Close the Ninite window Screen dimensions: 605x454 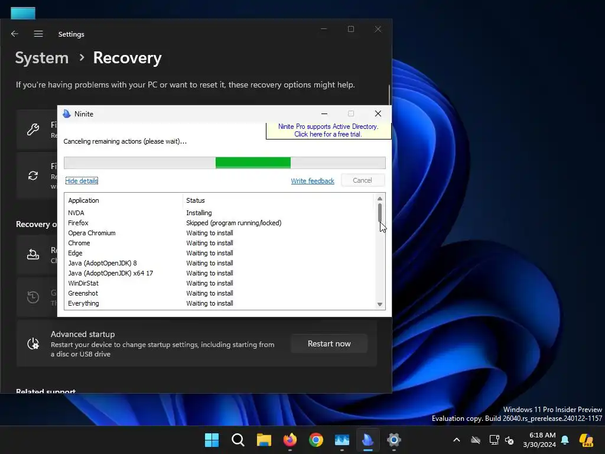click(x=378, y=113)
